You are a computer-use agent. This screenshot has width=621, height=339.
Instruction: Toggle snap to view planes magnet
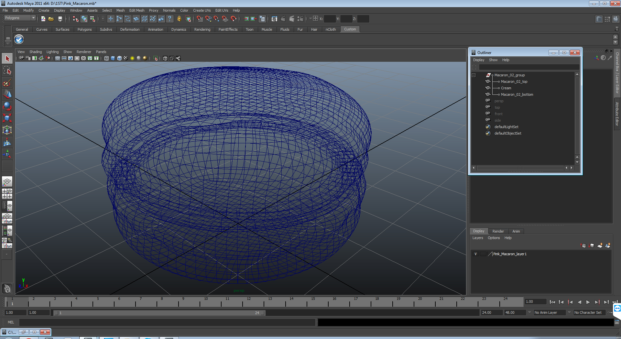tap(225, 19)
